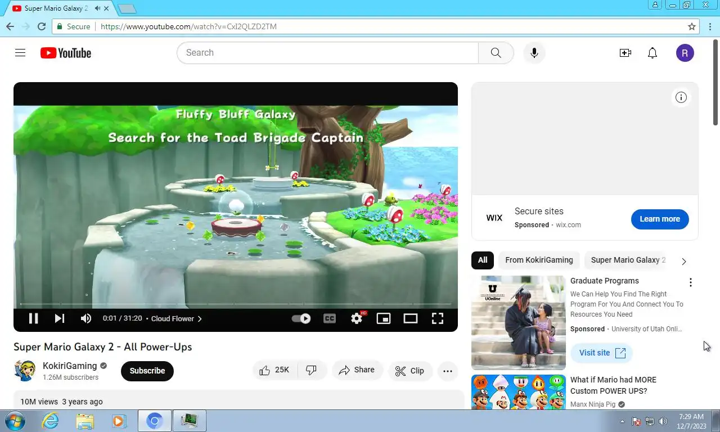The height and width of the screenshot is (432, 720).
Task: Open the Mario custom power ups thumbnail
Action: pyautogui.click(x=519, y=392)
